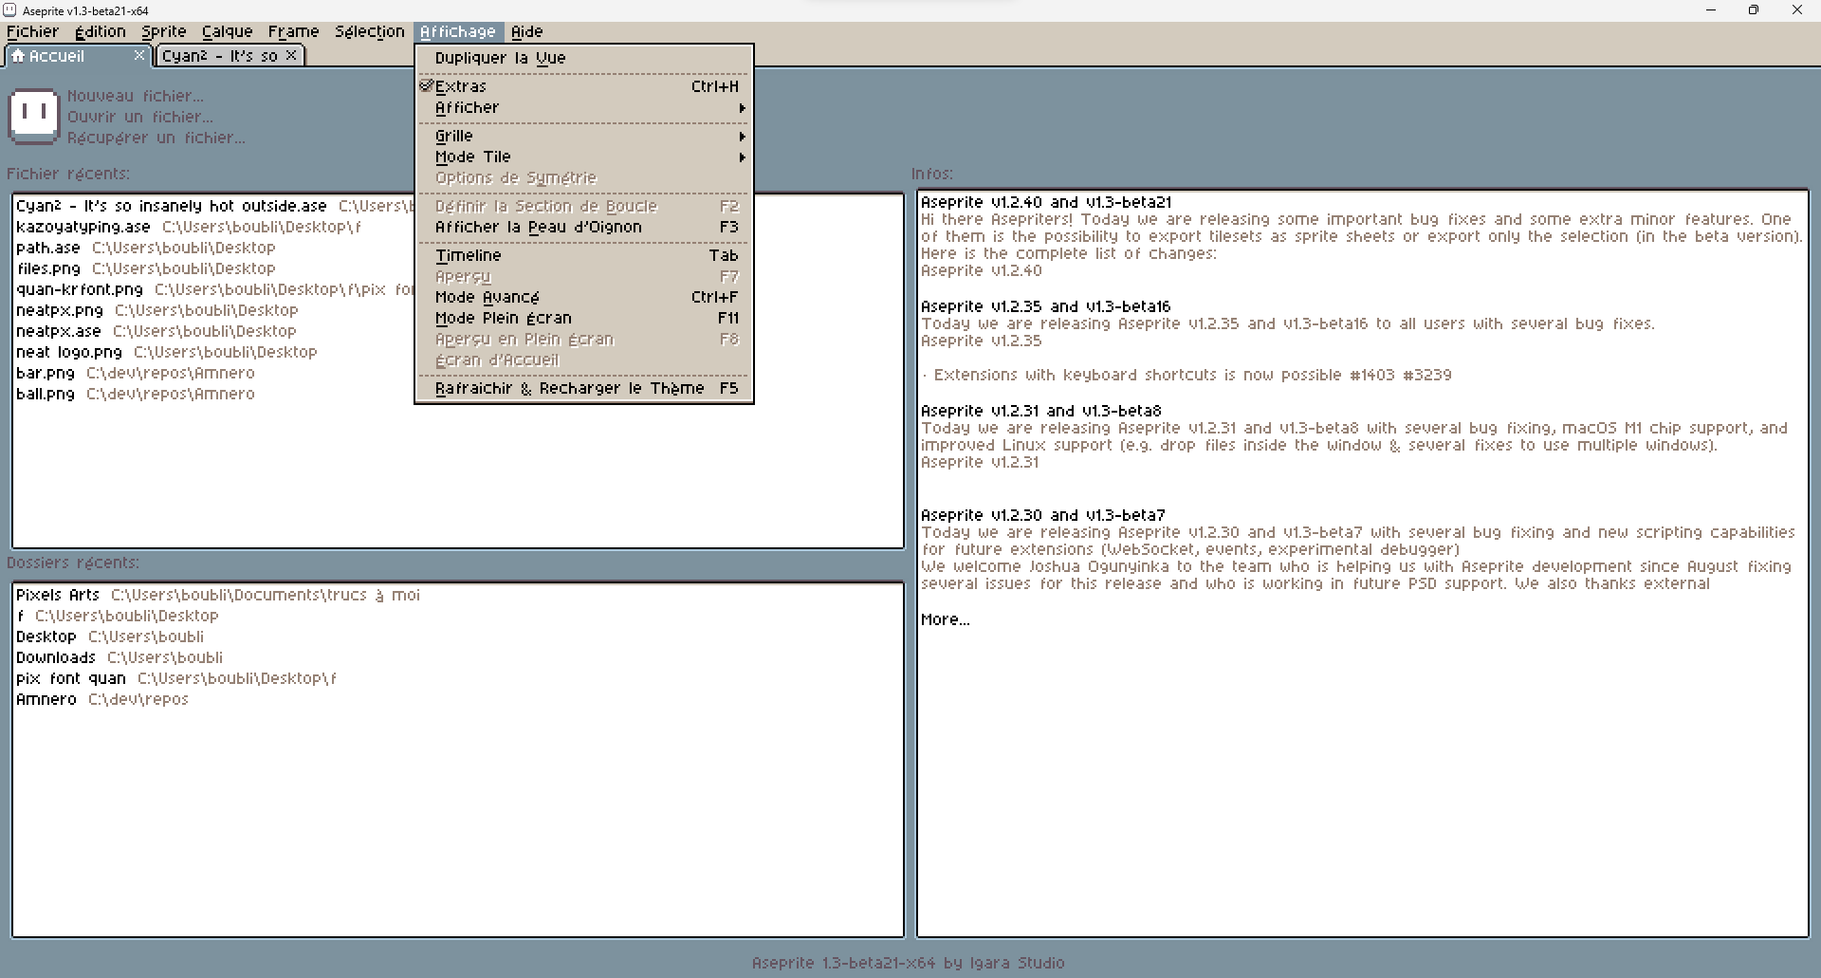This screenshot has width=1821, height=978.
Task: Open recent folder Pixels Arts
Action: click(458, 595)
